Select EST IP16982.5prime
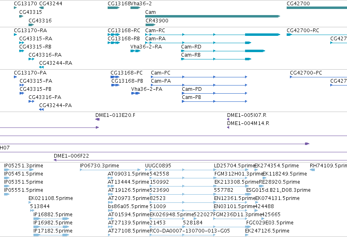The image size is (347, 237). 53,223
